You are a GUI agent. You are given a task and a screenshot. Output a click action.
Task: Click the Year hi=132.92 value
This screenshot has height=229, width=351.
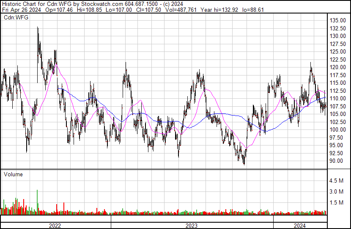[222, 10]
